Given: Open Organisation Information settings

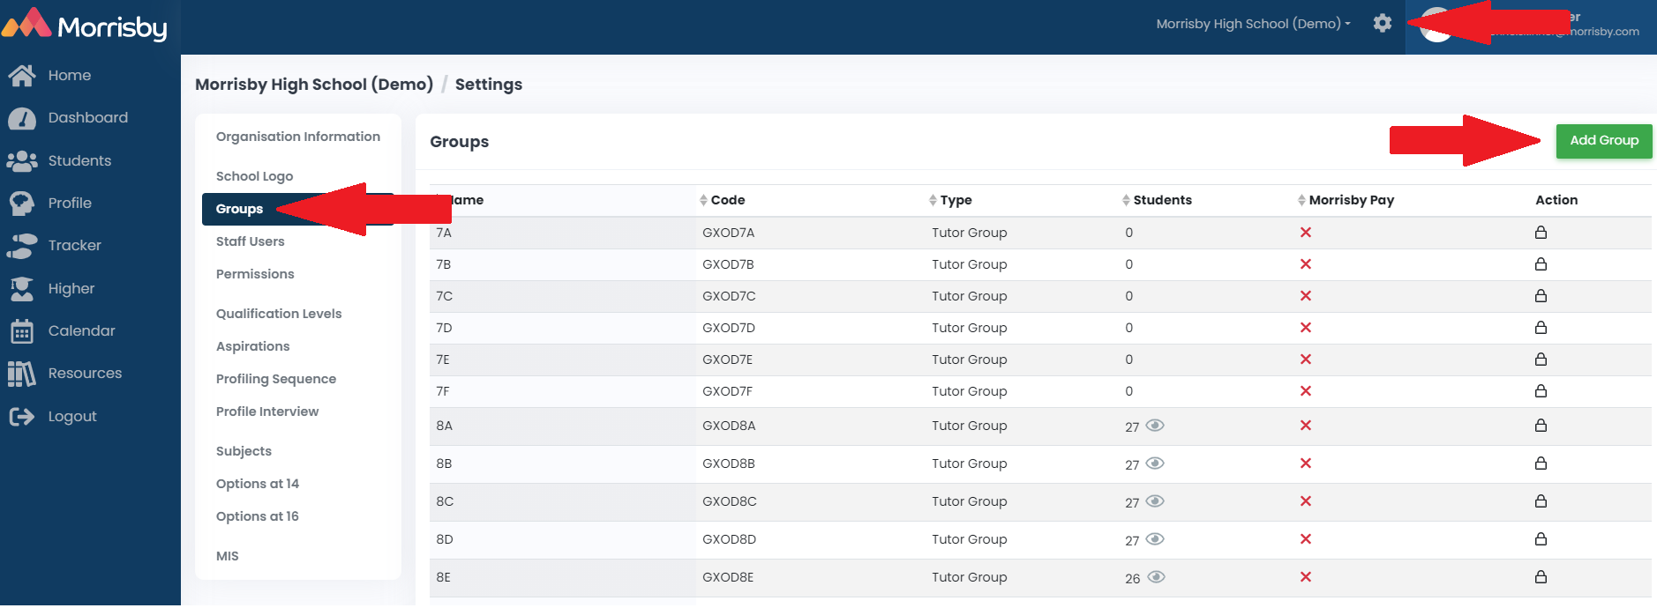Looking at the screenshot, I should (x=298, y=137).
